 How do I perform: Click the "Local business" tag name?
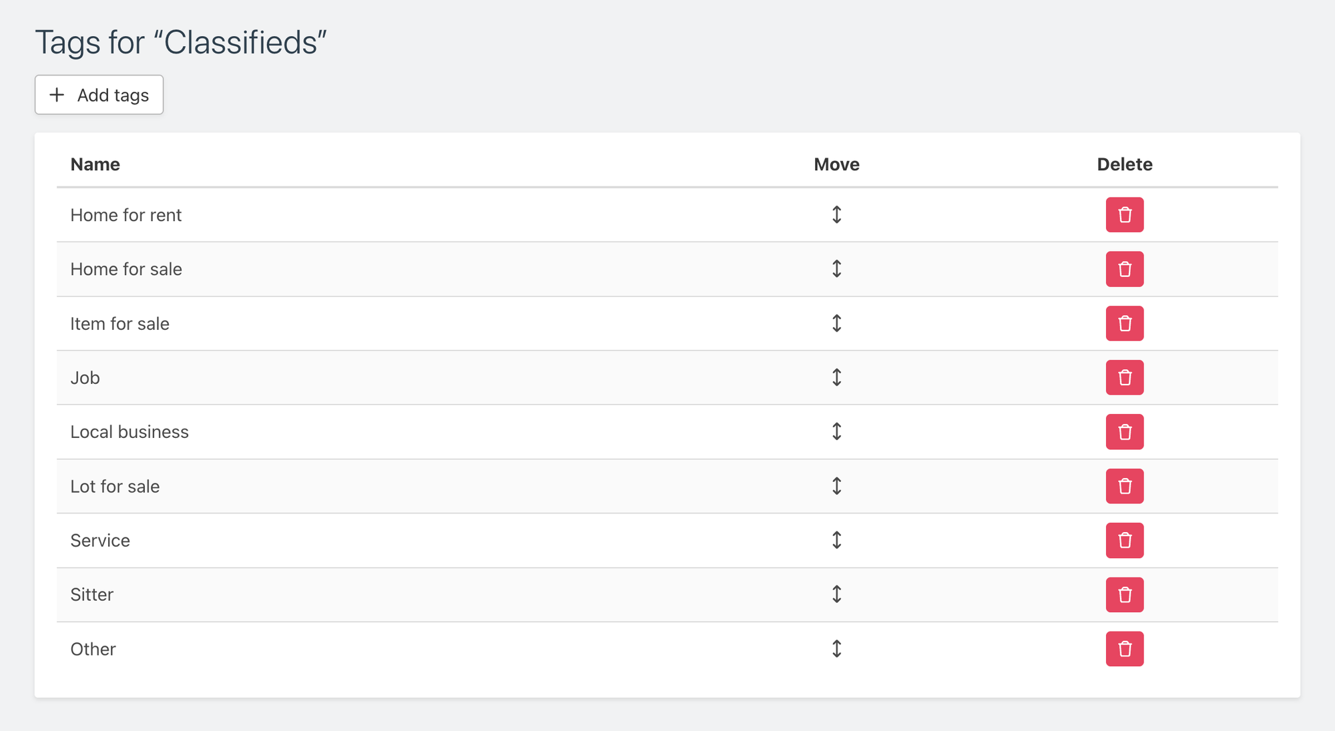point(129,432)
